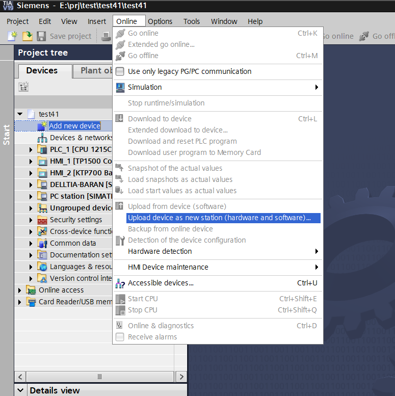Click the Go online toolbar button
Screen dimensions: 395x396
(x=338, y=36)
